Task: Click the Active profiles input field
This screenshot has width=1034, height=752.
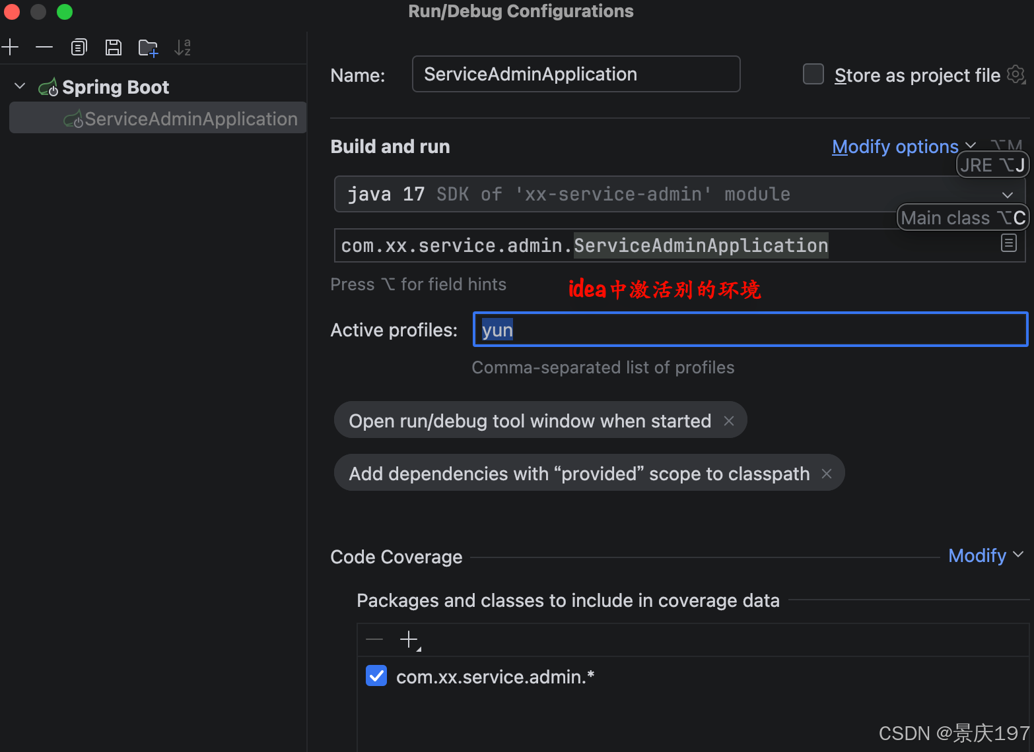Action: click(750, 330)
